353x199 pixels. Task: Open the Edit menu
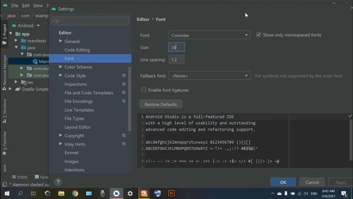click(x=26, y=6)
